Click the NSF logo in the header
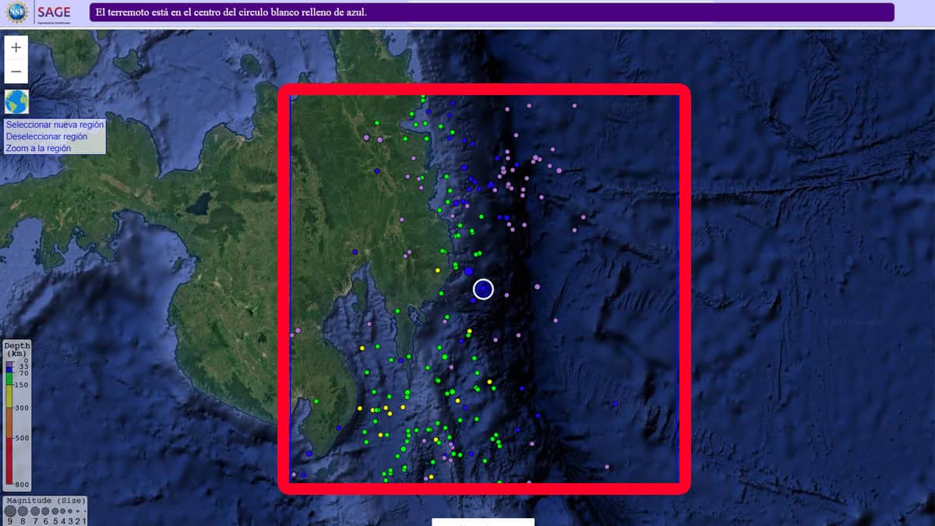935x526 pixels. pyautogui.click(x=16, y=12)
